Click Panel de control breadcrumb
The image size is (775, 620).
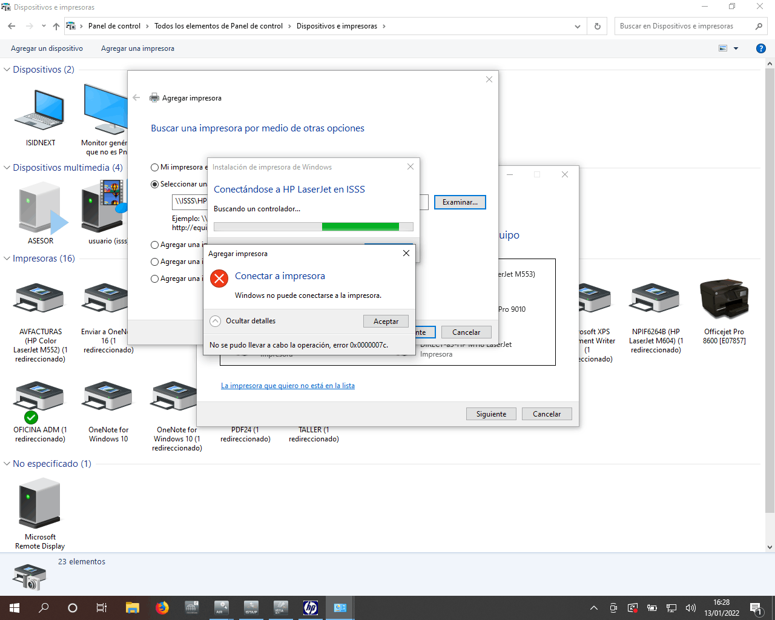tap(114, 26)
